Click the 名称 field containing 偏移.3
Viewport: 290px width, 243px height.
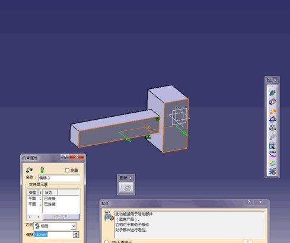[x=59, y=178]
